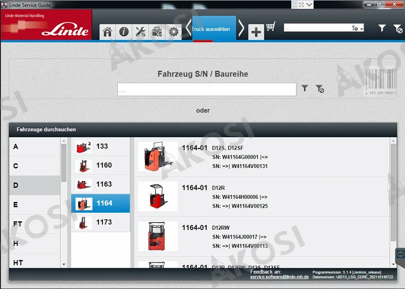Image resolution: width=405 pixels, height=289 pixels.
Task: Click the Fahrzeug S/N / Baureihe input field
Action: (206, 89)
